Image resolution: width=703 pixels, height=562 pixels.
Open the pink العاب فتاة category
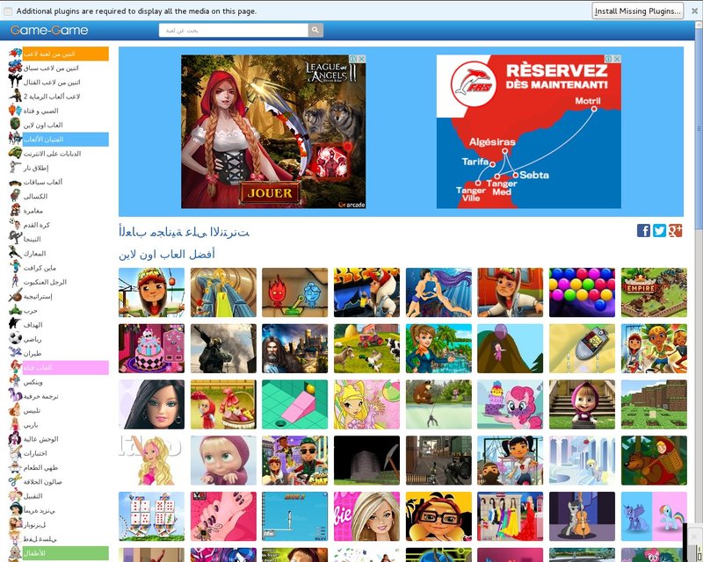pyautogui.click(x=65, y=368)
